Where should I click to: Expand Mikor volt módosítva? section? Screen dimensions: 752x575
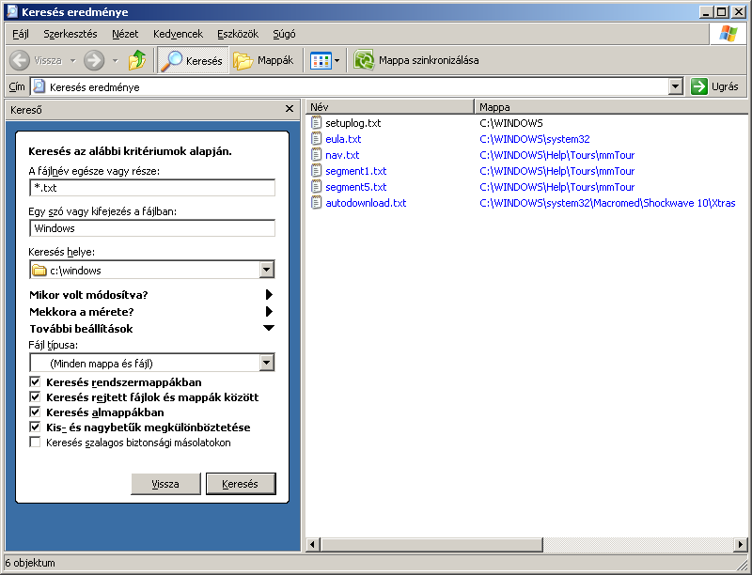coord(269,295)
